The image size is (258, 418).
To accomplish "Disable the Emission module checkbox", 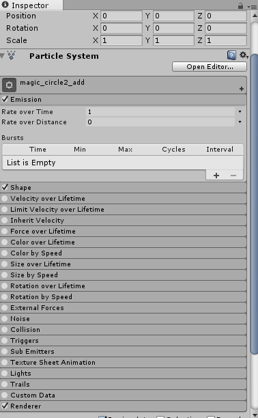I will tap(5, 99).
